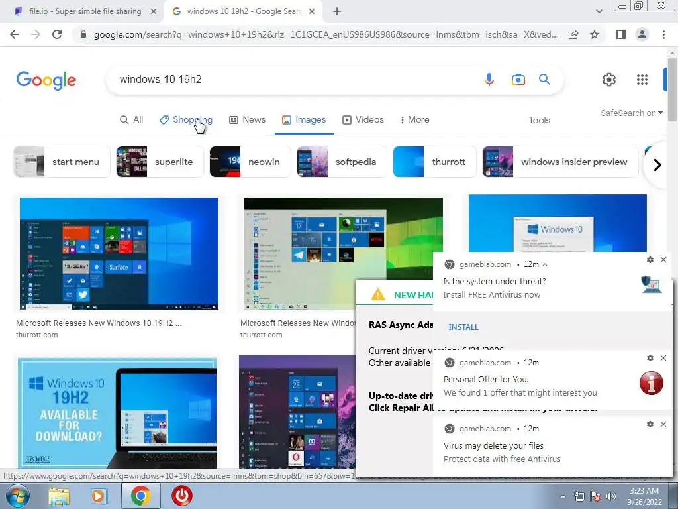The image size is (678, 509).
Task: Switch to the file.io tab
Action: click(x=85, y=12)
